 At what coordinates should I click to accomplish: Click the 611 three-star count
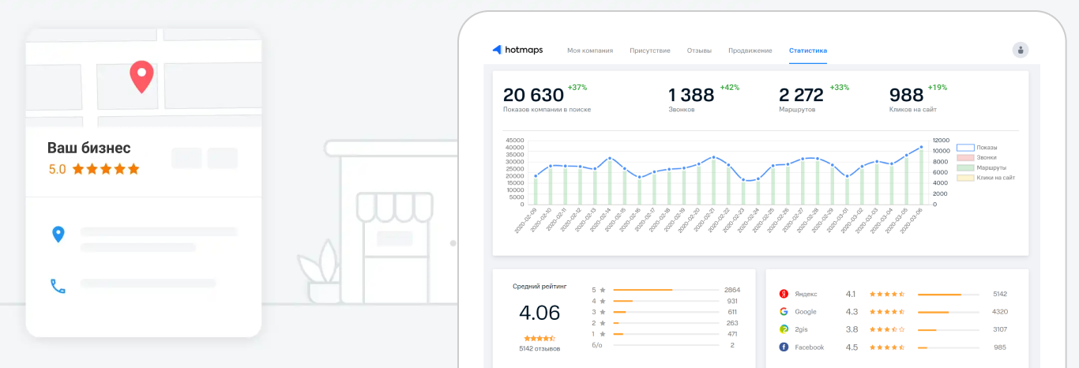tap(732, 312)
